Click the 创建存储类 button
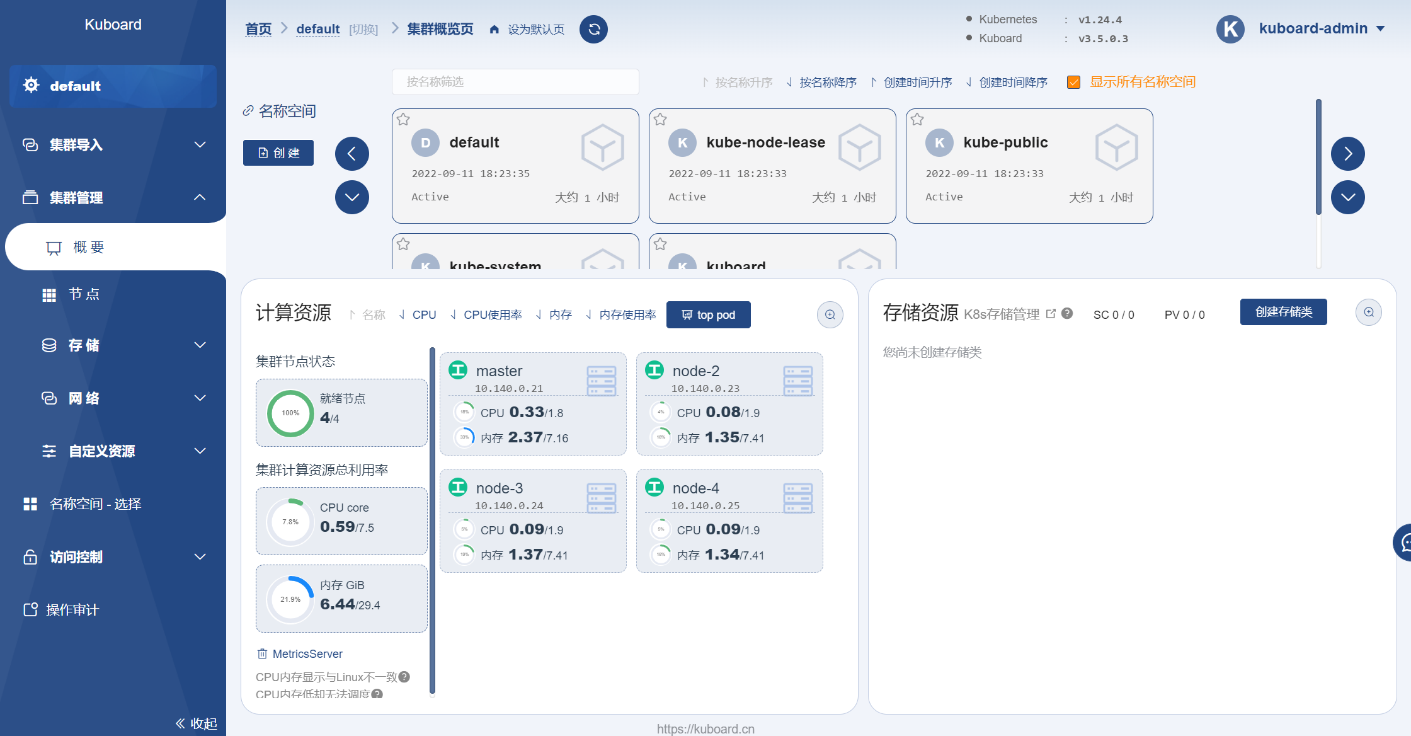Viewport: 1411px width, 736px height. [x=1283, y=313]
